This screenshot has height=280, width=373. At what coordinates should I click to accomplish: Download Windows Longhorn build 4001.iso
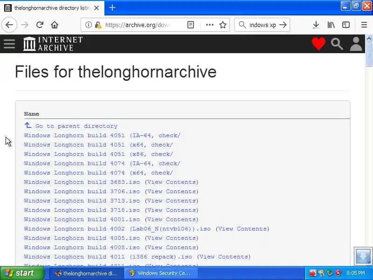82,219
